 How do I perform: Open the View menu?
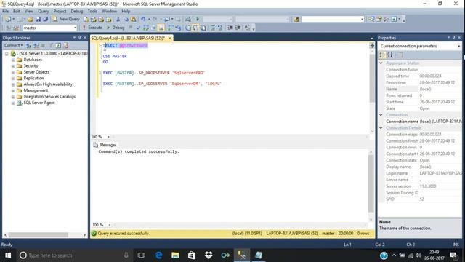point(29,11)
